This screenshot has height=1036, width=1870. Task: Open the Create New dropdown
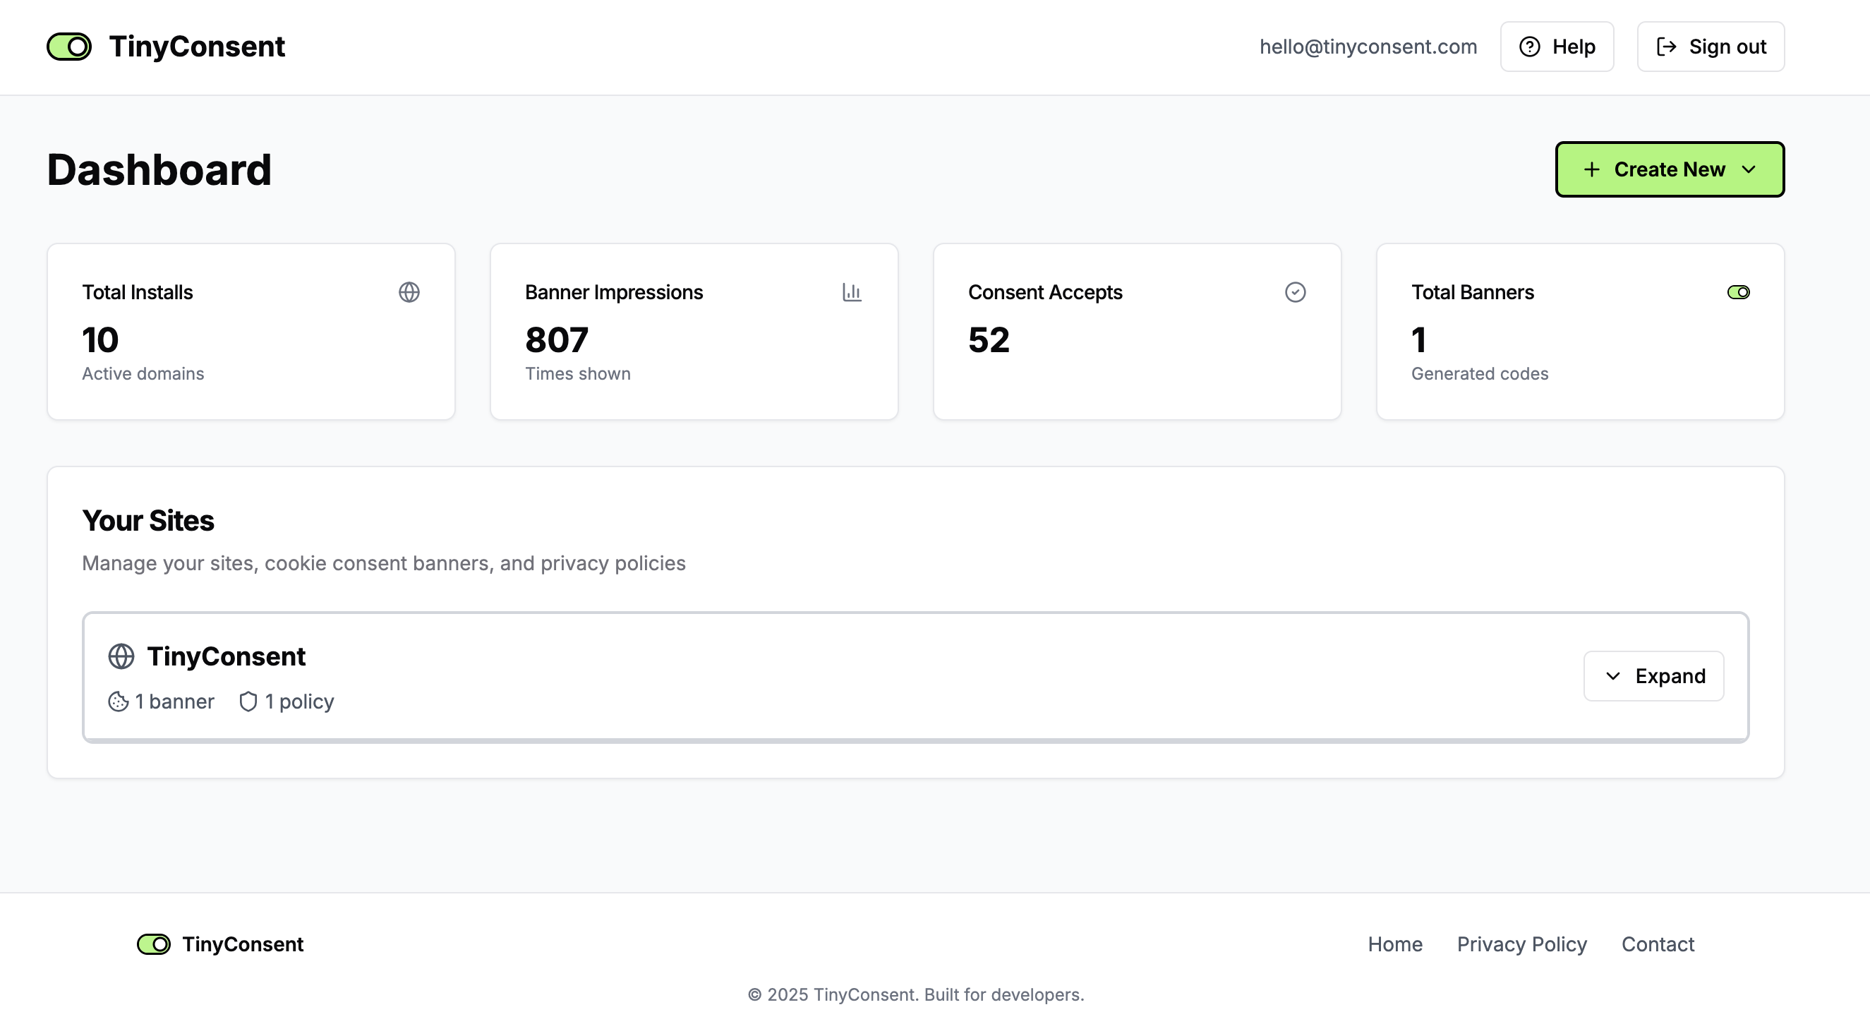click(x=1669, y=169)
